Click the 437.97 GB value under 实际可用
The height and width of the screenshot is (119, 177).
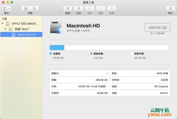(140, 58)
